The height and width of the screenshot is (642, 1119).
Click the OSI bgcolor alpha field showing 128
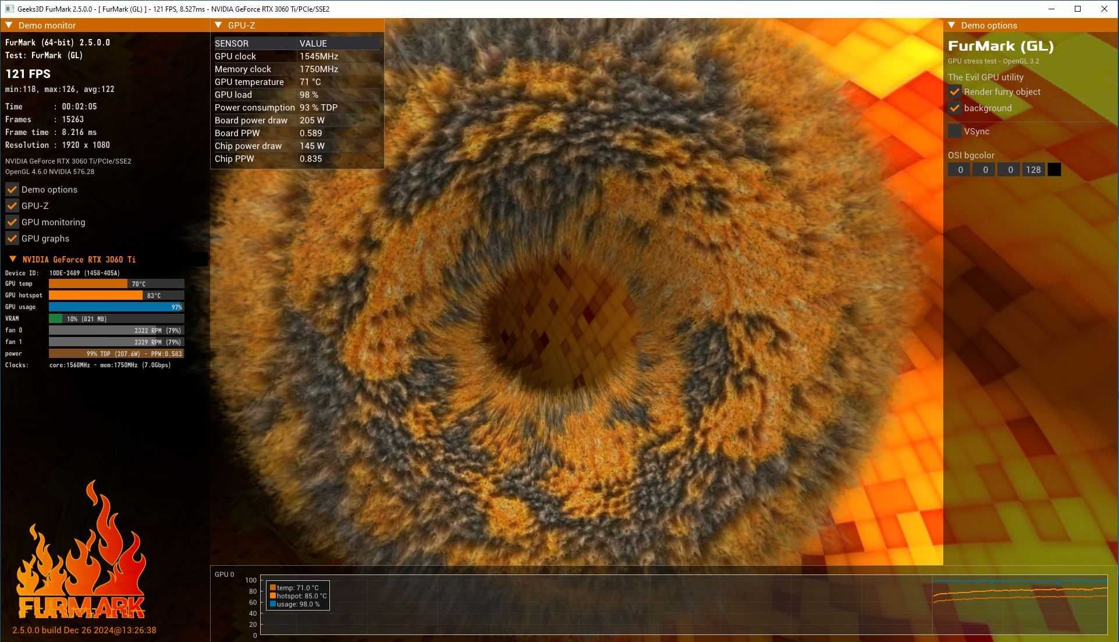pos(1033,169)
